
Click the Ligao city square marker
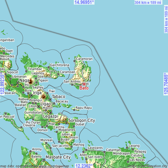[x=39, y=106]
